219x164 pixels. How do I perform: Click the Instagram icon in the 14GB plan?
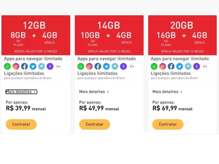point(89,66)
